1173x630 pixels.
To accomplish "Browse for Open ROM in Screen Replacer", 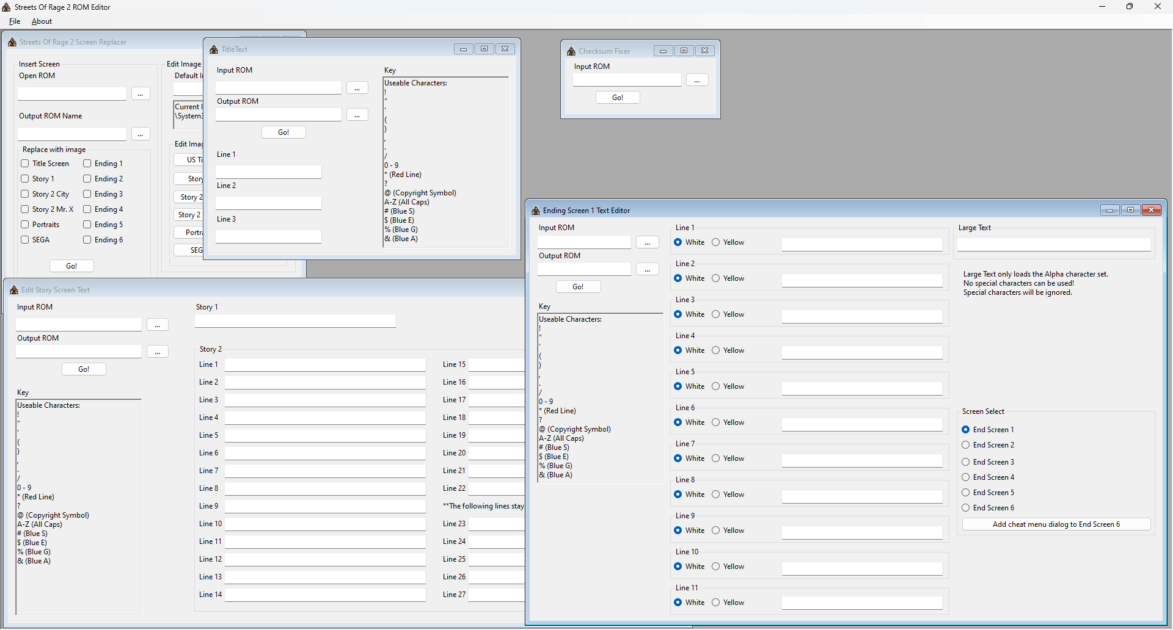I will pos(141,94).
